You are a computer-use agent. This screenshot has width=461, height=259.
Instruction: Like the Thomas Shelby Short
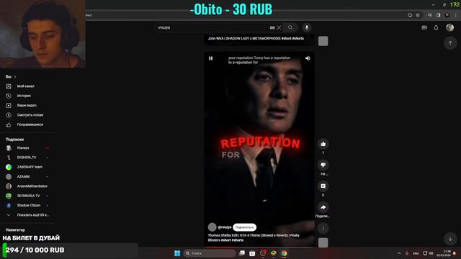tap(323, 144)
